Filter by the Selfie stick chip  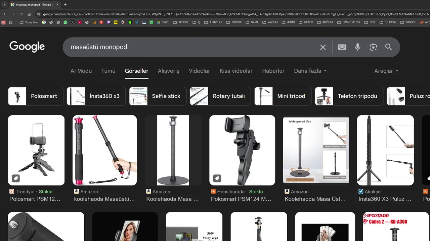158,96
